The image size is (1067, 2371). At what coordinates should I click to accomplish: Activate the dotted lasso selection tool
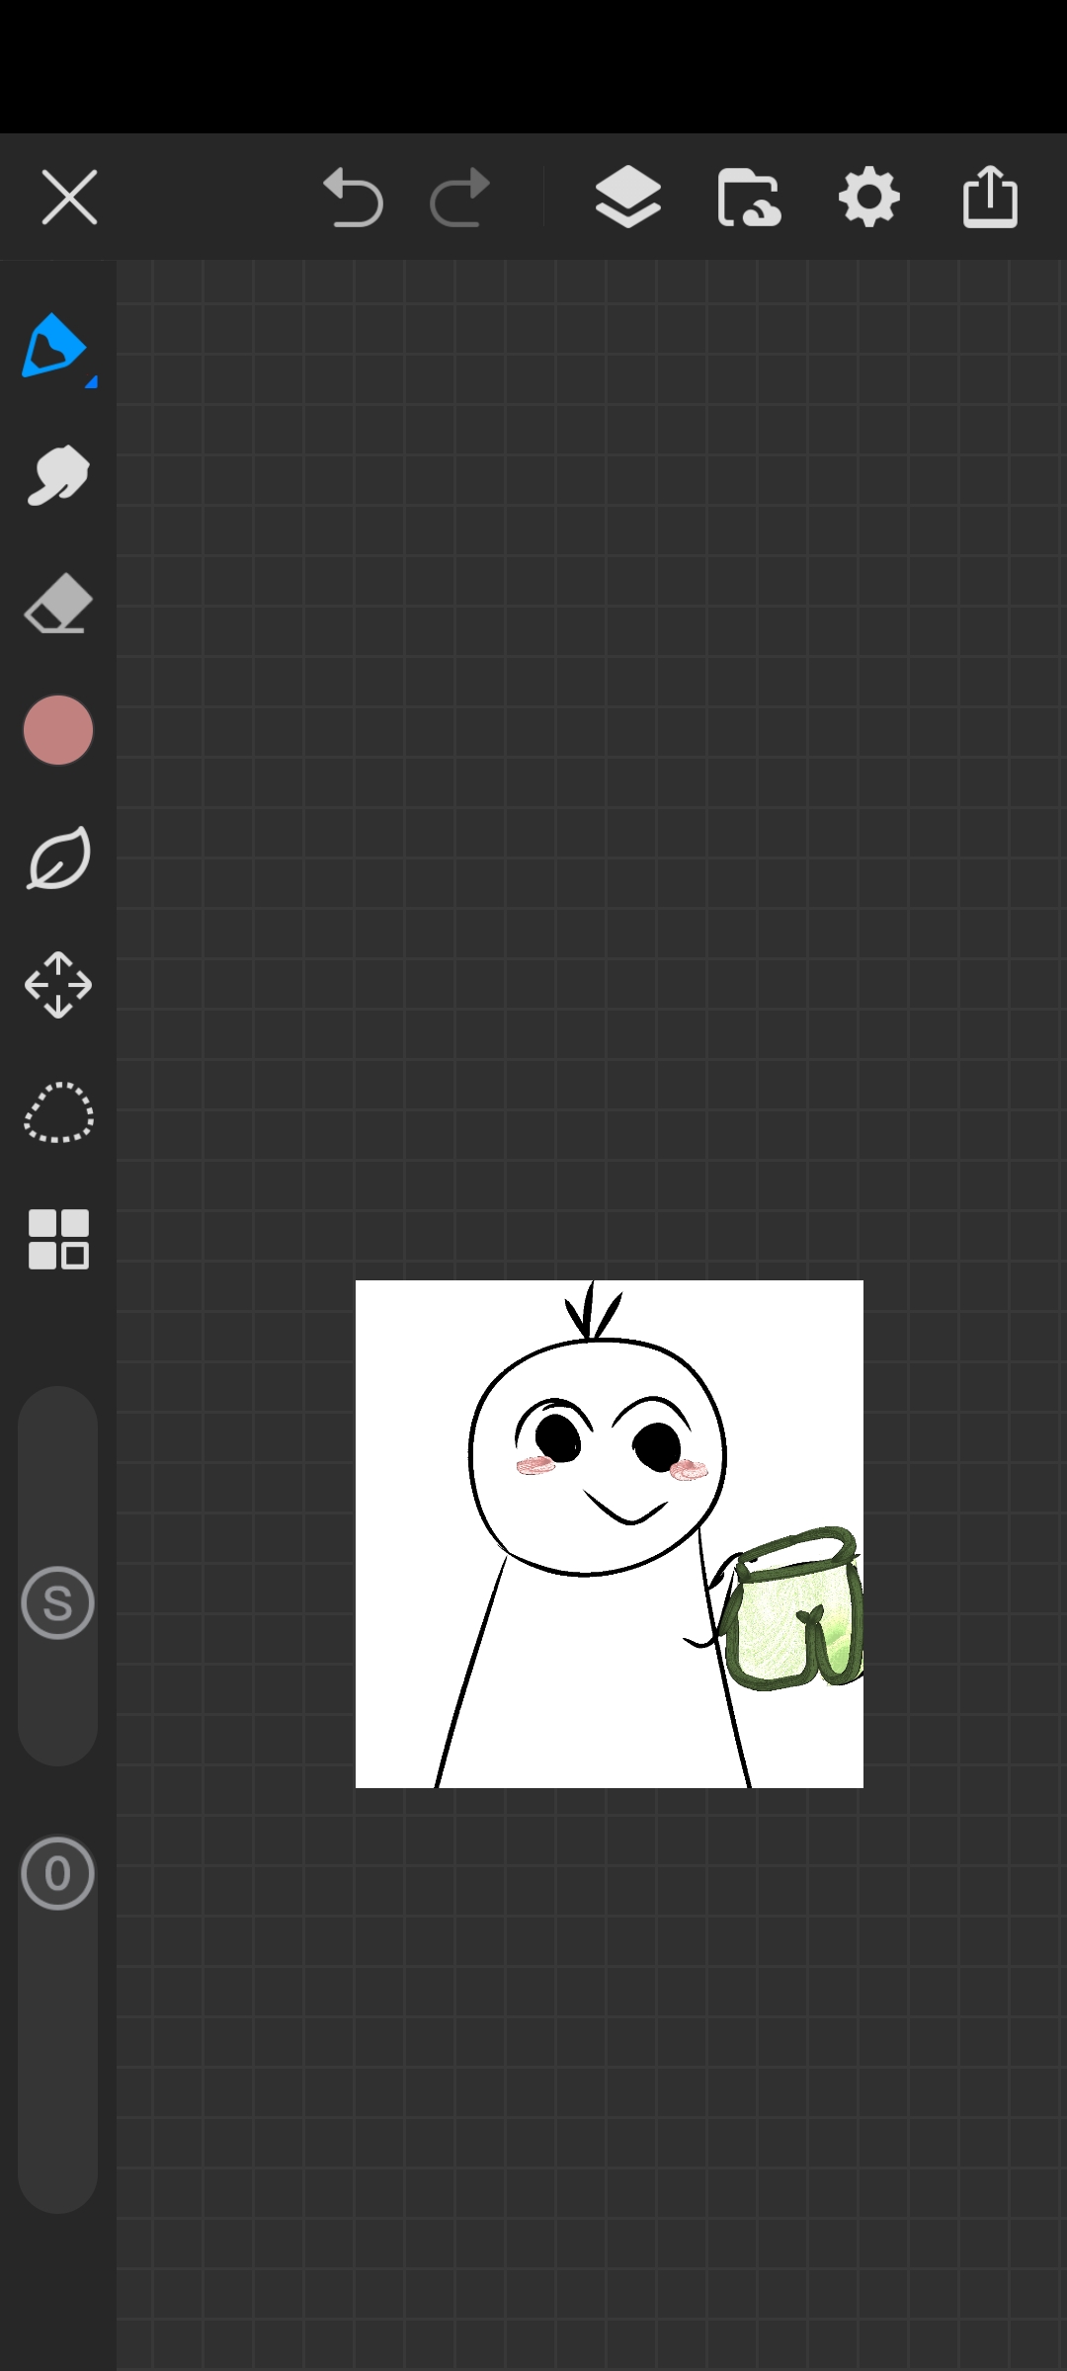(58, 1112)
